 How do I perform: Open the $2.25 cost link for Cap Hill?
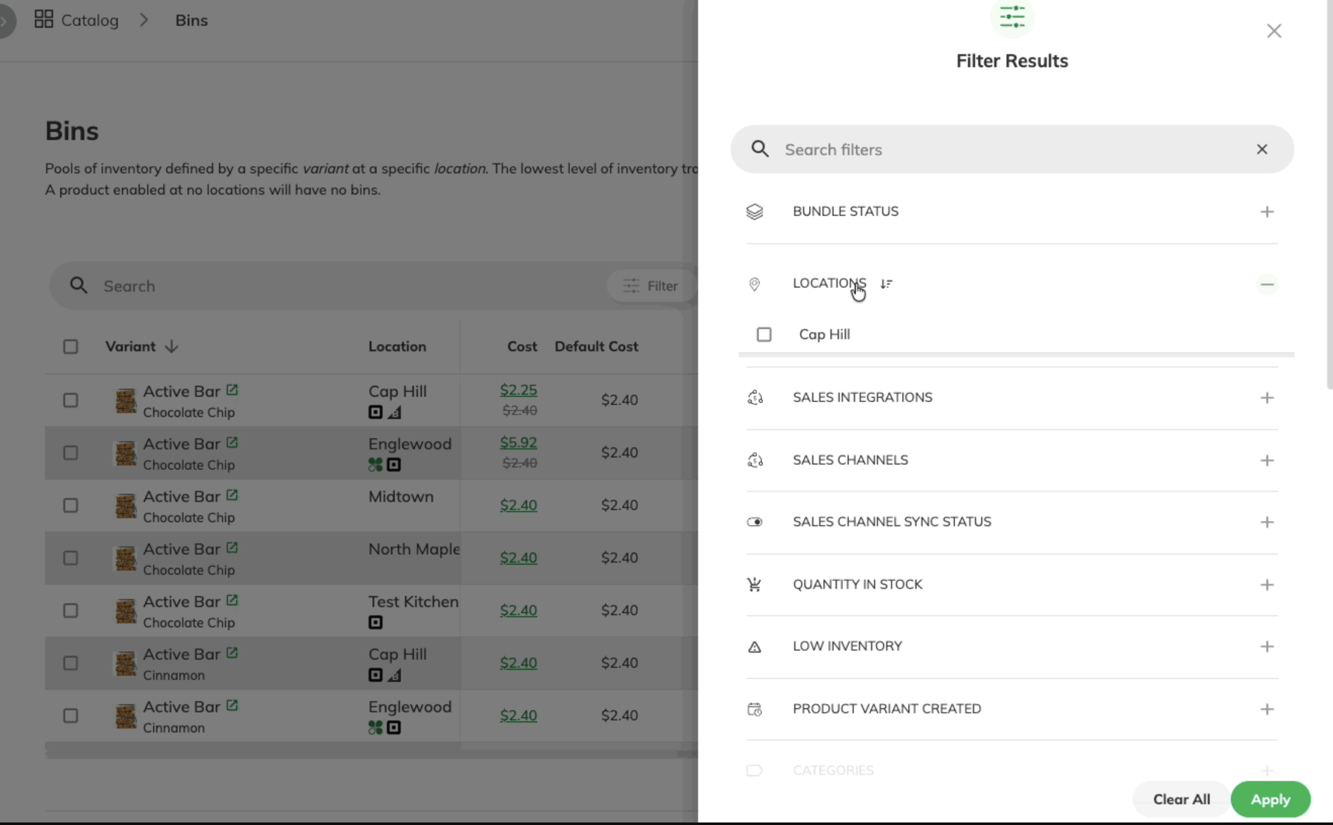(518, 390)
